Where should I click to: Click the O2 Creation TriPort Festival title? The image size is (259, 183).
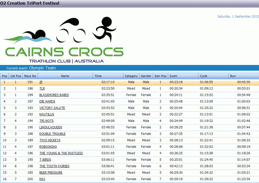(30, 3)
